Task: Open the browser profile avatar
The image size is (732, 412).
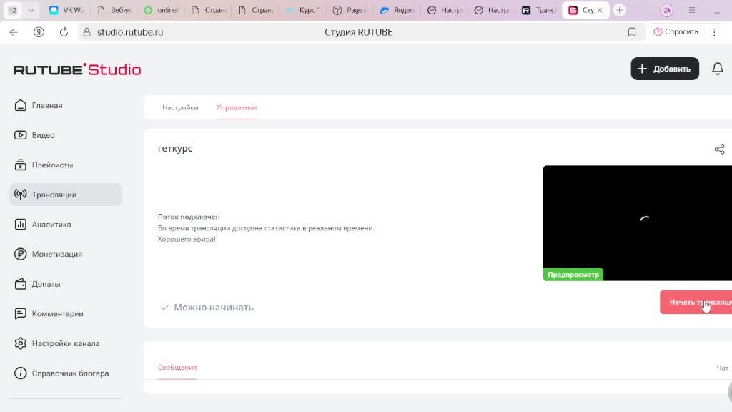Action: [x=667, y=10]
